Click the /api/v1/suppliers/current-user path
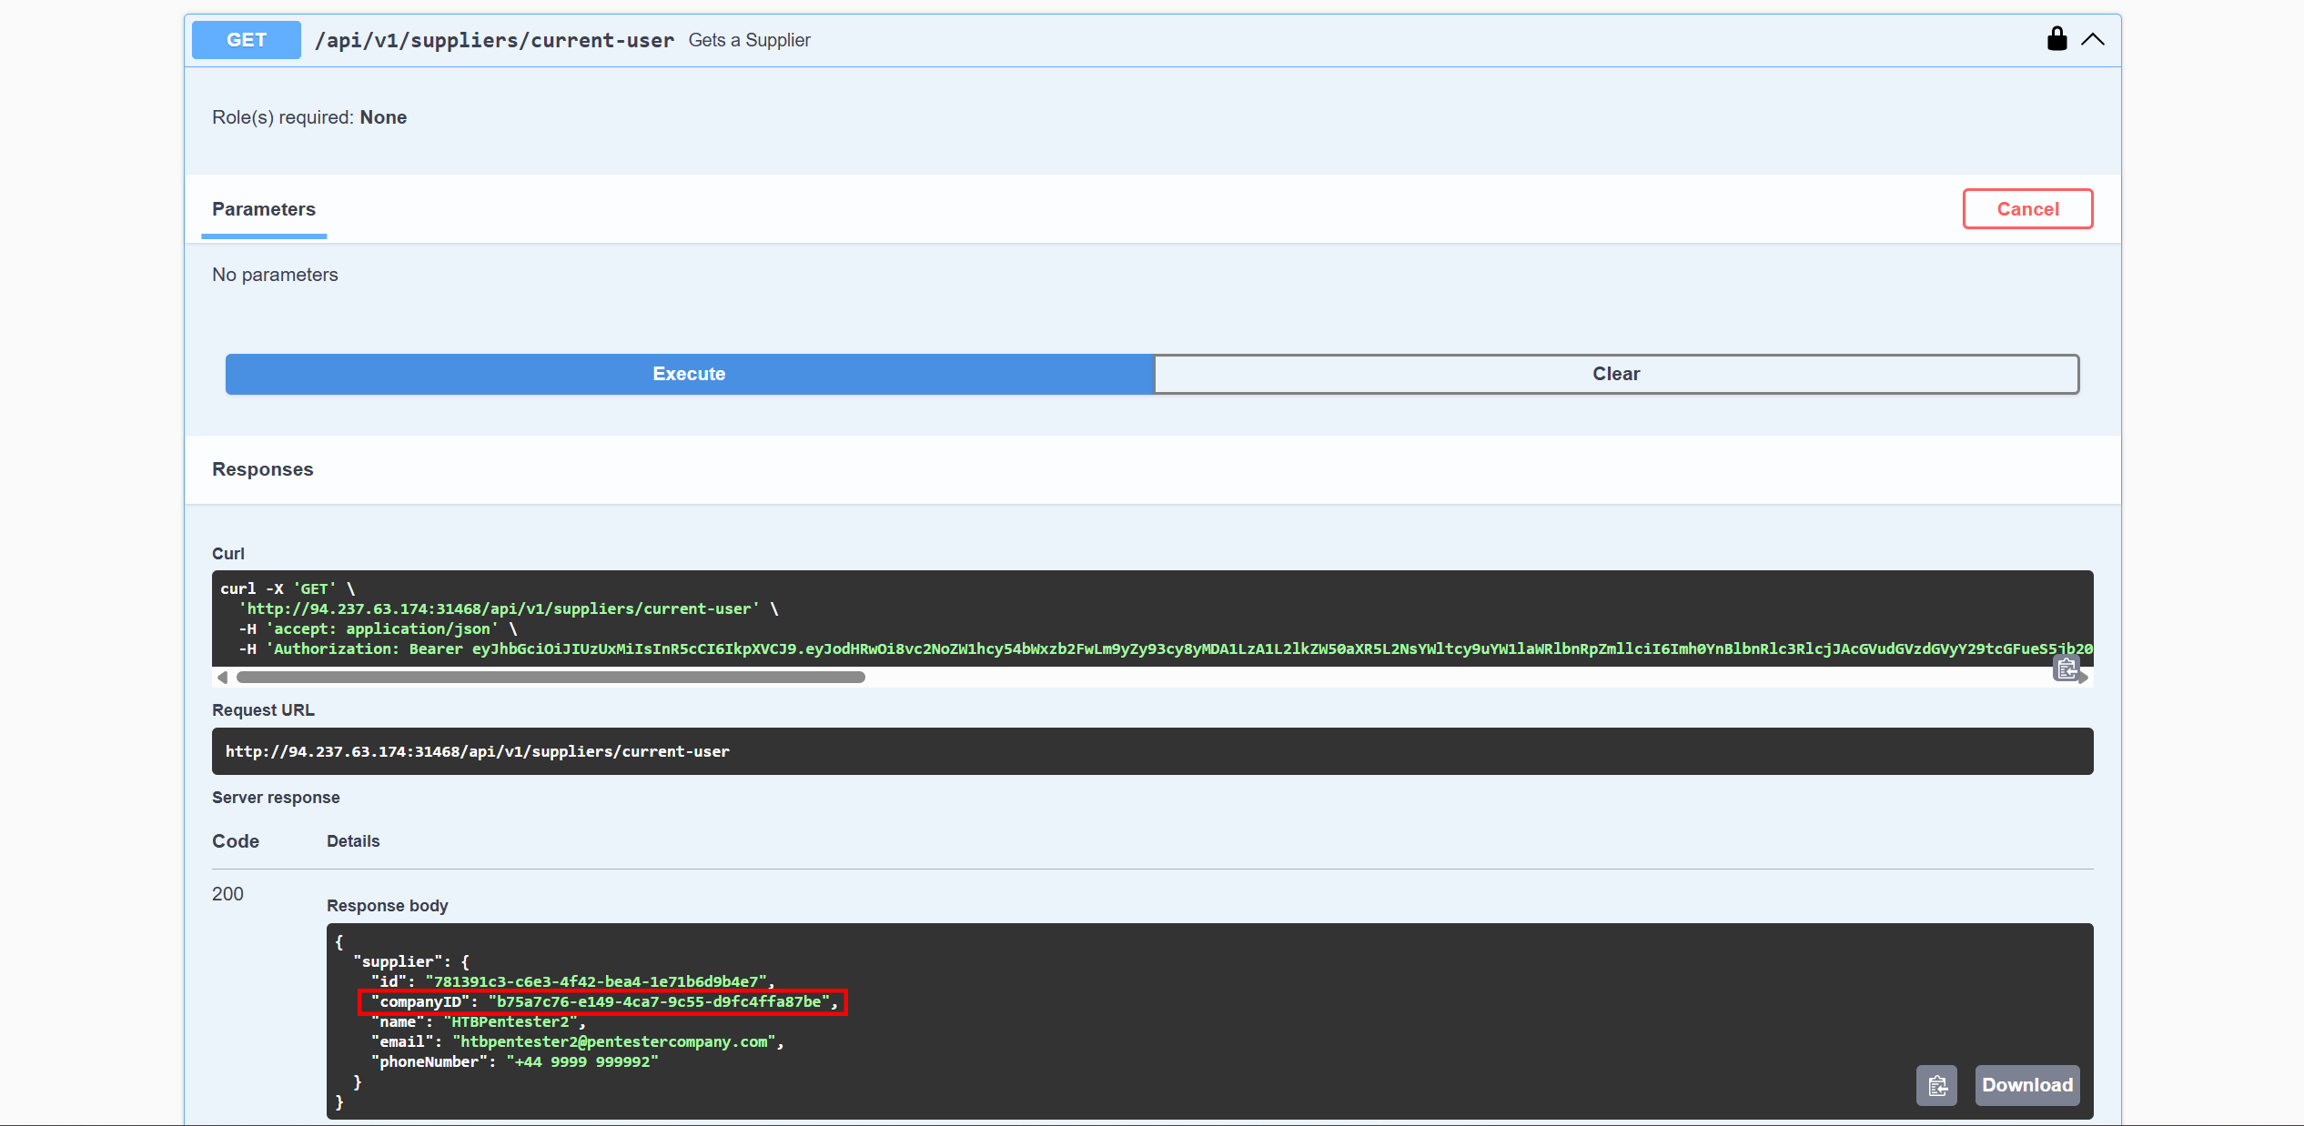 [494, 40]
